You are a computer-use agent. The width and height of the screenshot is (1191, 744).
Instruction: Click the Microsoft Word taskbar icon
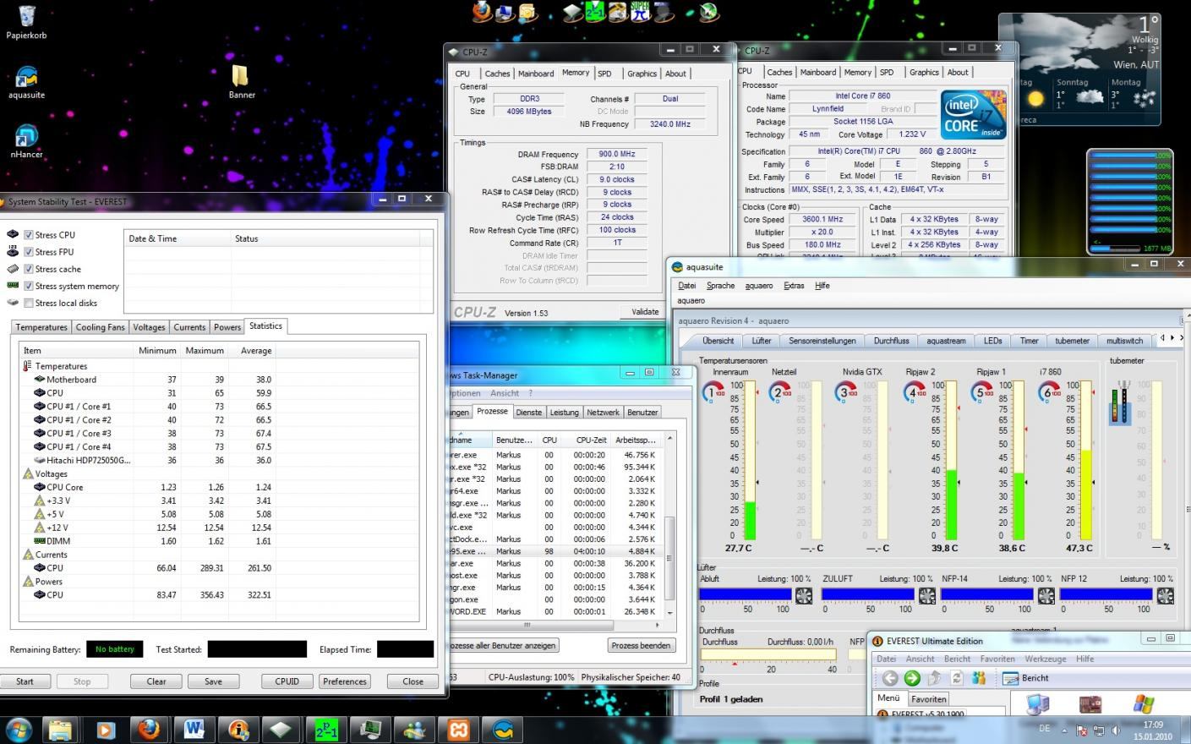point(194,729)
